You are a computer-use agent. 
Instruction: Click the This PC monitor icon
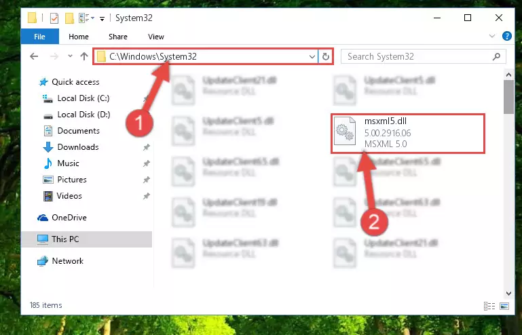tap(43, 239)
